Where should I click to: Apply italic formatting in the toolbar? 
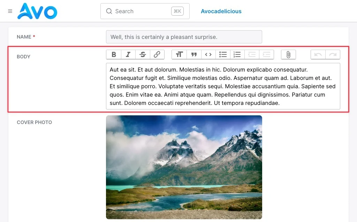[128, 55]
